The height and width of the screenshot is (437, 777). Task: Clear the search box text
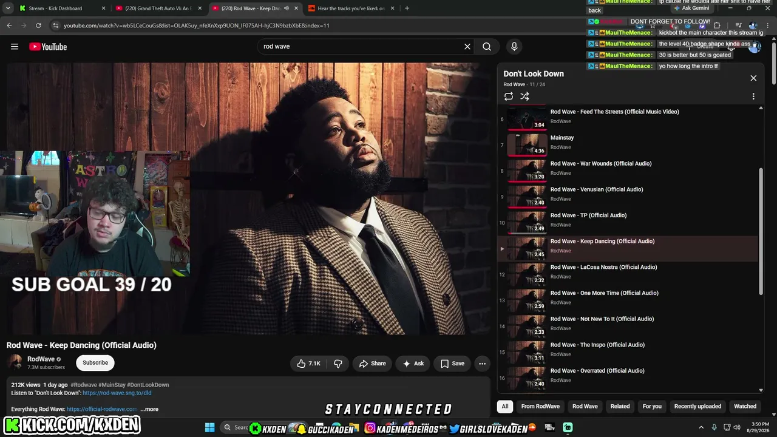click(x=467, y=47)
